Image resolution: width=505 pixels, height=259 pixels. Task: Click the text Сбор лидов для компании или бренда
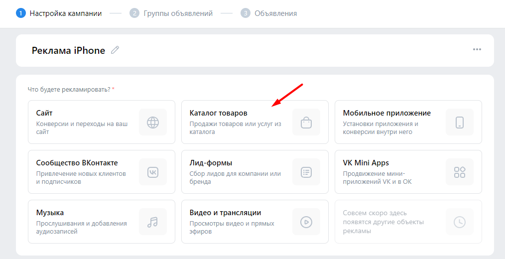[x=235, y=177]
